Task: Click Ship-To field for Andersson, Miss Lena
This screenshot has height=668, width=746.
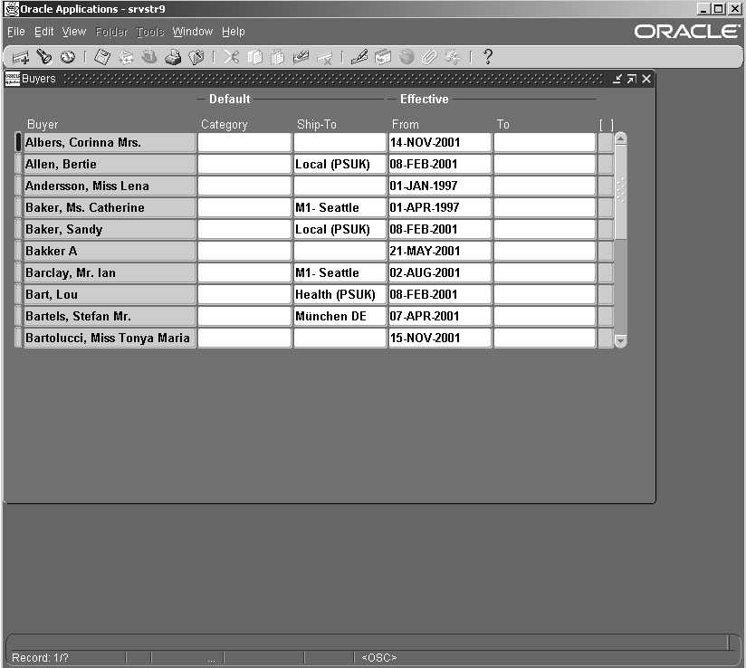Action: tap(340, 186)
